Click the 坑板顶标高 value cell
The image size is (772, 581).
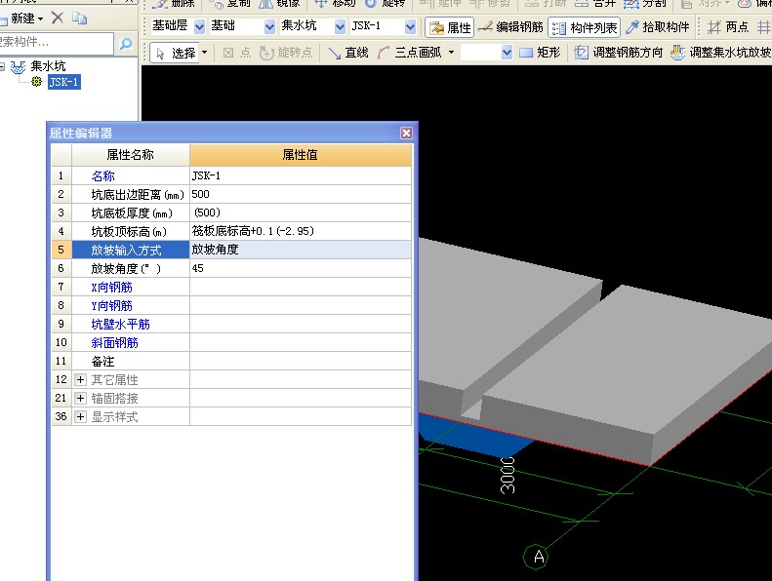point(301,231)
